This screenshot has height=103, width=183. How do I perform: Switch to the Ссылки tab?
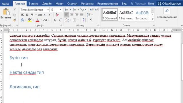tap(72, 4)
